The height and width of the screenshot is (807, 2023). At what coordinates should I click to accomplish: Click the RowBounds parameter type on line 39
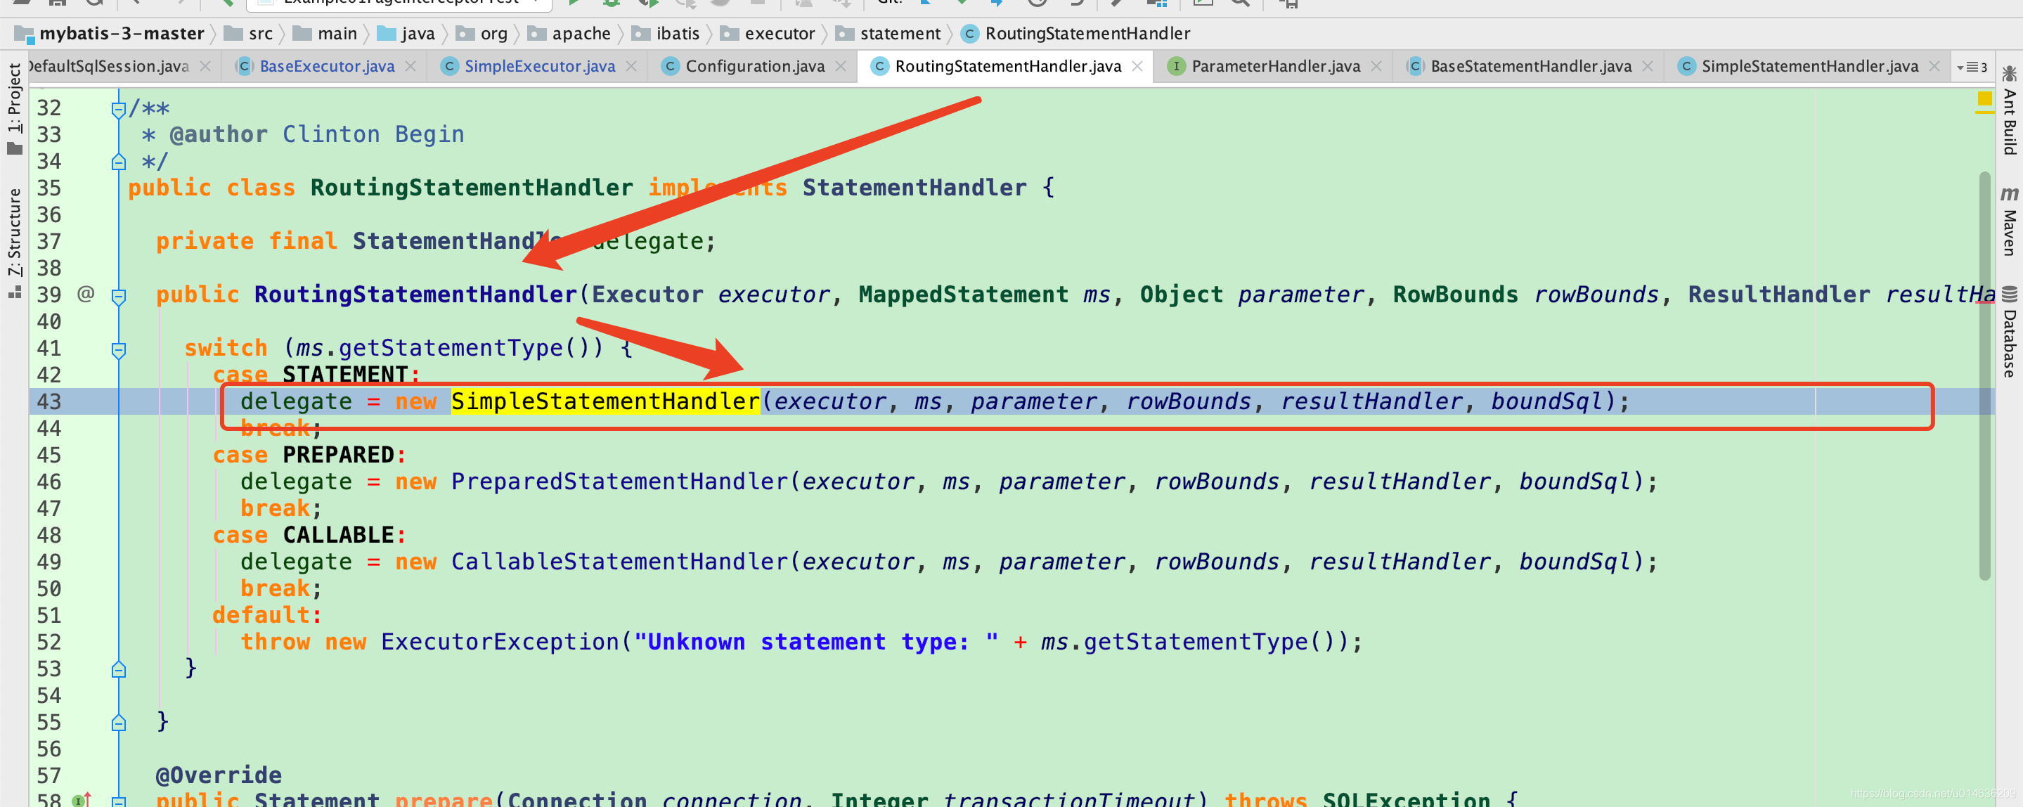point(1455,295)
